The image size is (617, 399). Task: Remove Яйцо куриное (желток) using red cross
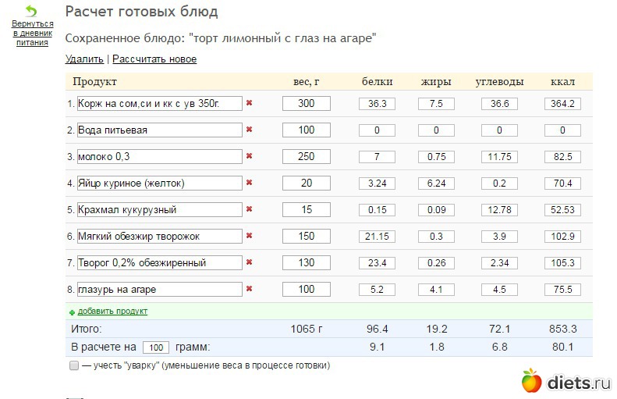pos(249,183)
